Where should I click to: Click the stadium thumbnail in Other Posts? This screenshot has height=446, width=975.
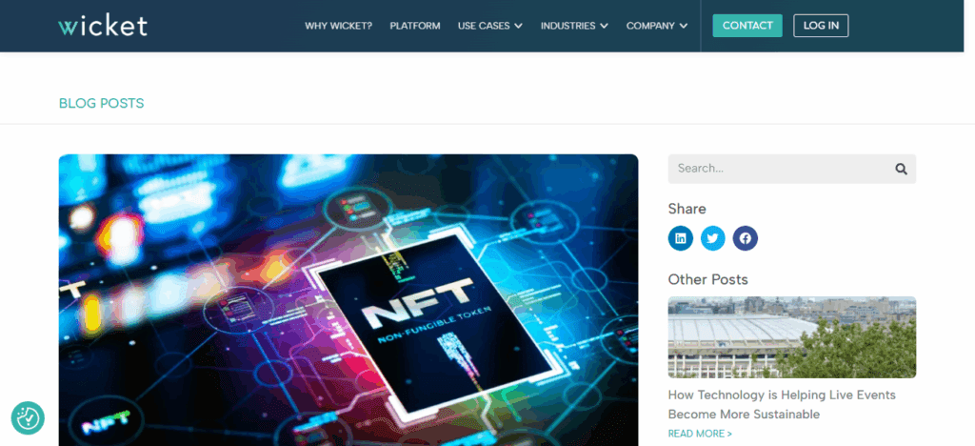[791, 337]
